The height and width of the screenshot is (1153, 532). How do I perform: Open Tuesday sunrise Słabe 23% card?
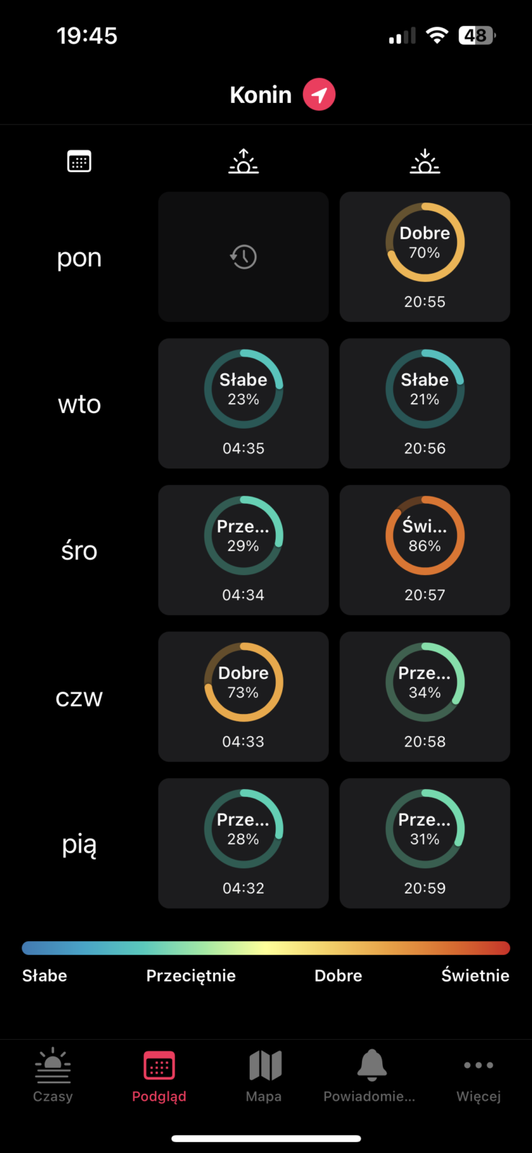tap(243, 404)
